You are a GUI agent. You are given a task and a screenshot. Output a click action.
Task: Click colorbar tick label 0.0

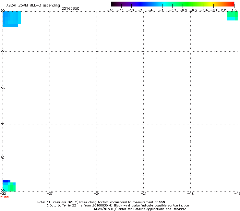click(x=224, y=10)
